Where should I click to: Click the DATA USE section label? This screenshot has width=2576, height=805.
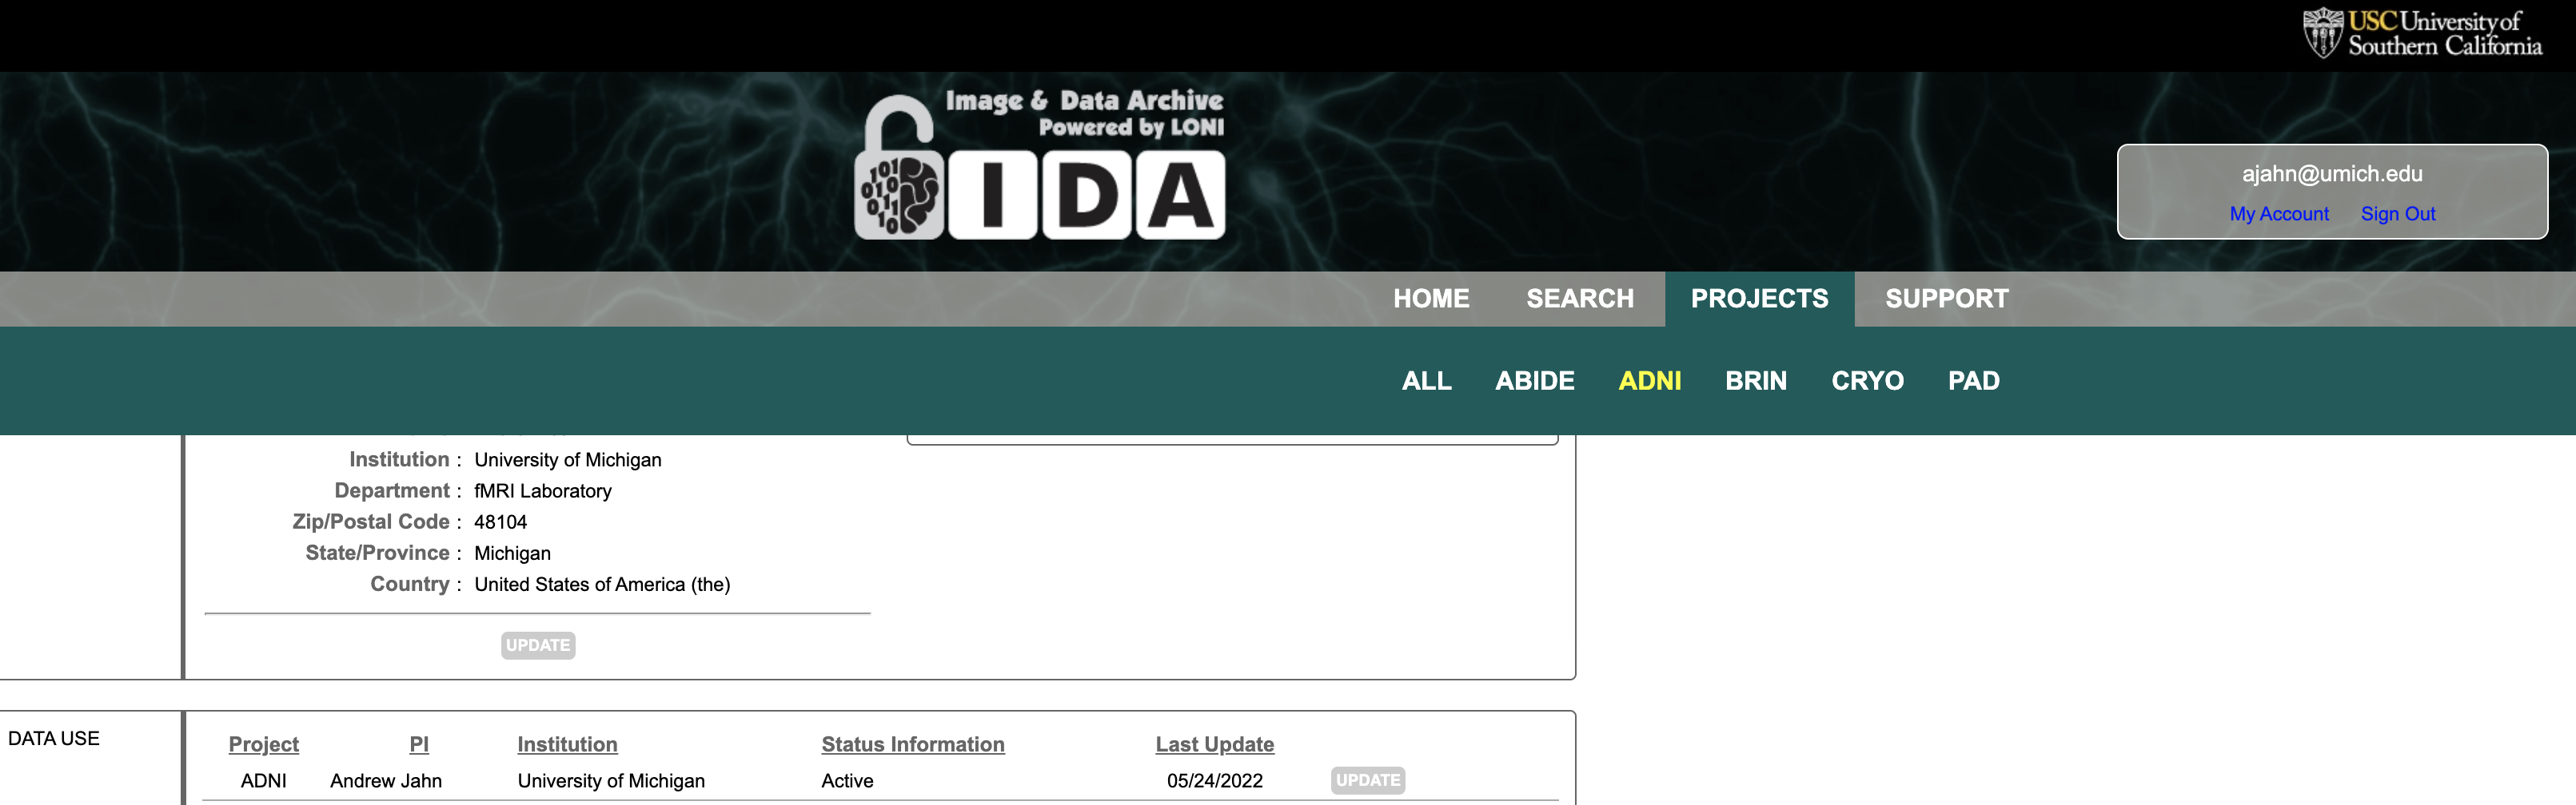[x=54, y=738]
